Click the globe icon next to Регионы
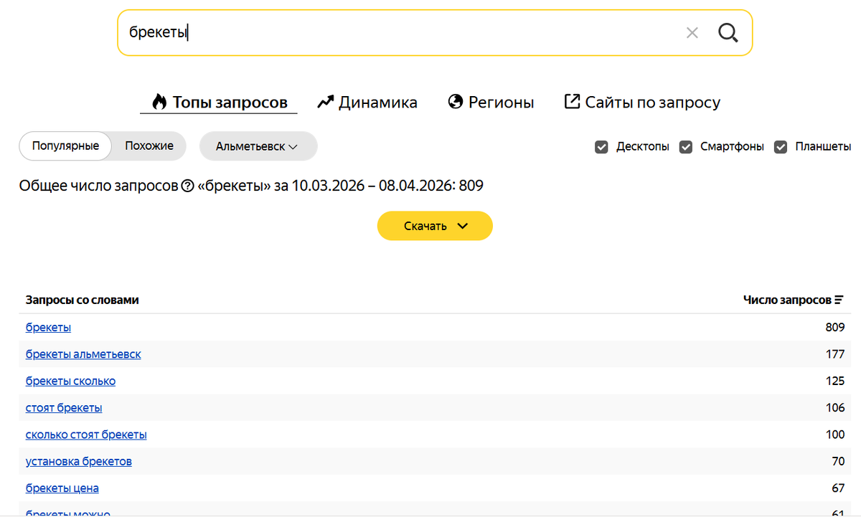 (x=456, y=101)
